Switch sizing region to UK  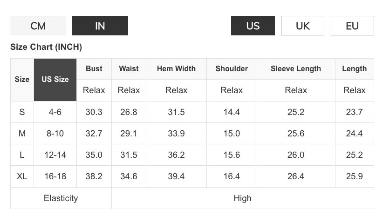tap(302, 26)
